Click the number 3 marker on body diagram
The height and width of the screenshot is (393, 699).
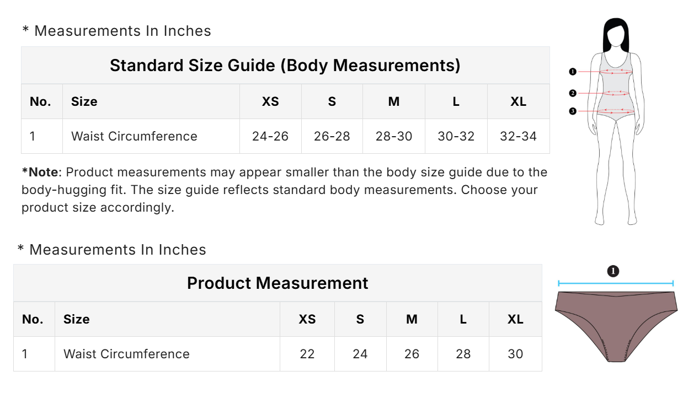[573, 111]
